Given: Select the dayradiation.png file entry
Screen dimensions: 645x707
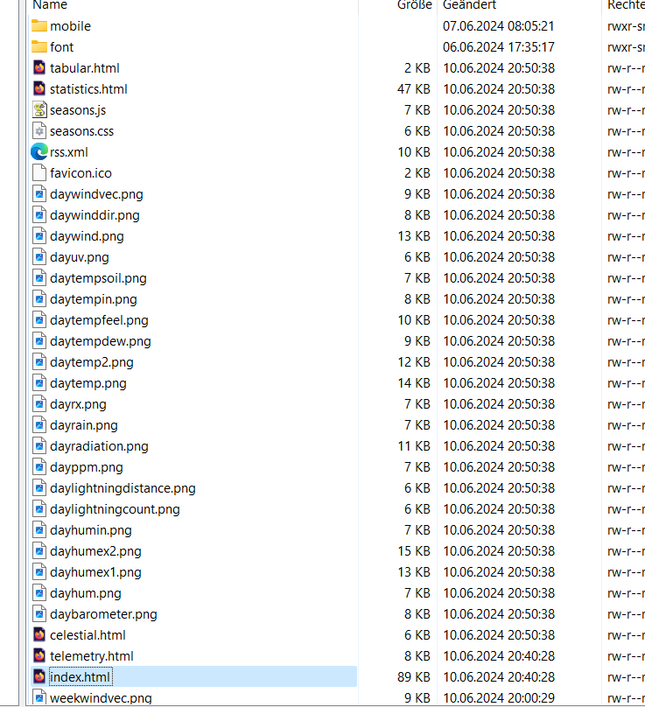Looking at the screenshot, I should click(99, 446).
